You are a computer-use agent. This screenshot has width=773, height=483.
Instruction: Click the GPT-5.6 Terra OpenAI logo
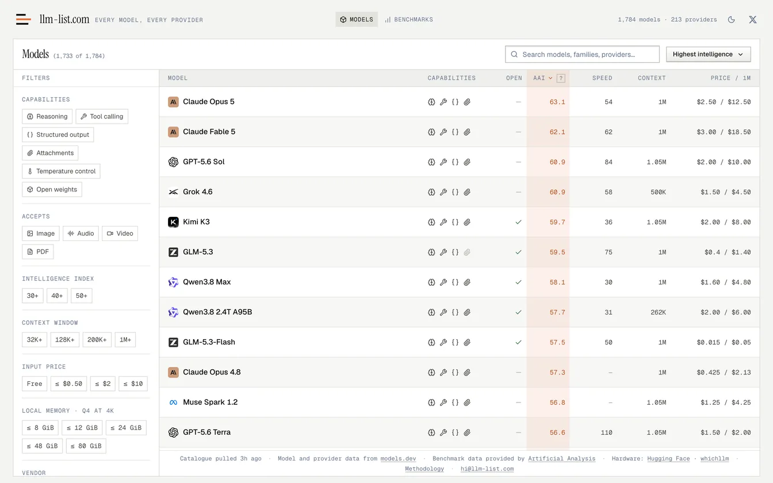[173, 432]
